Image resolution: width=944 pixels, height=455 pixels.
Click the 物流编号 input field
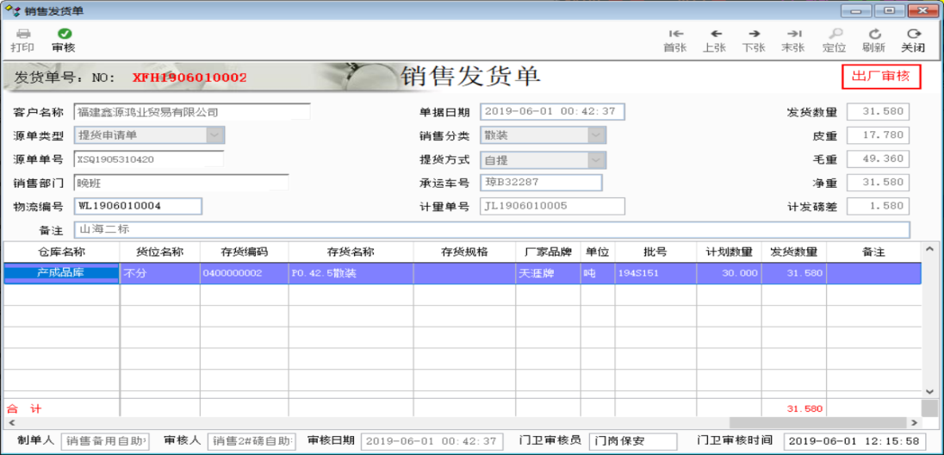click(x=138, y=206)
